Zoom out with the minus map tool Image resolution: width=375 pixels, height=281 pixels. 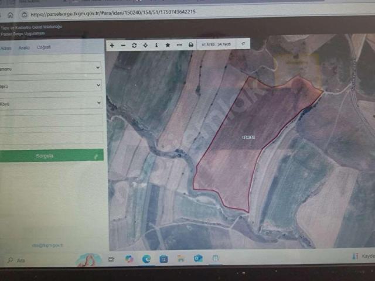coord(123,46)
